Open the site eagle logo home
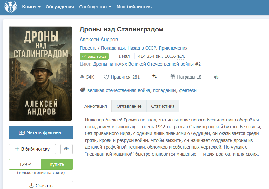The width and height of the screenshot is (269, 189). coord(11,7)
